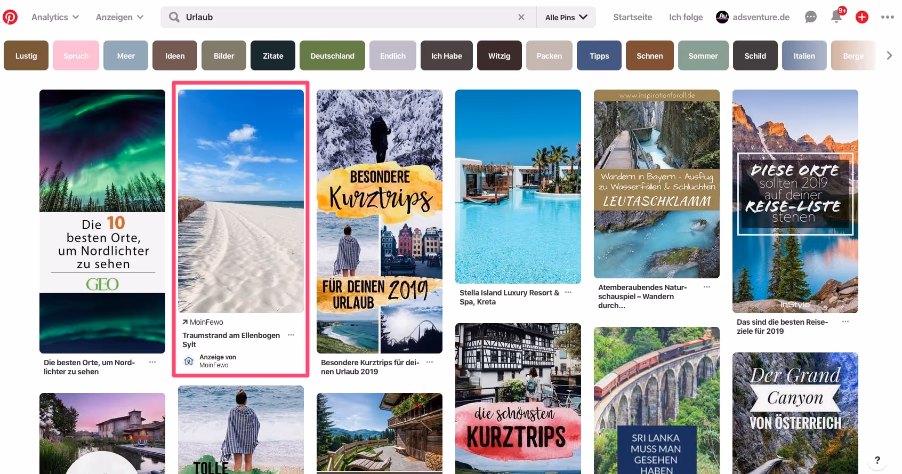This screenshot has height=474, width=902.
Task: Select the pink Spruch topic chip
Action: tap(76, 55)
